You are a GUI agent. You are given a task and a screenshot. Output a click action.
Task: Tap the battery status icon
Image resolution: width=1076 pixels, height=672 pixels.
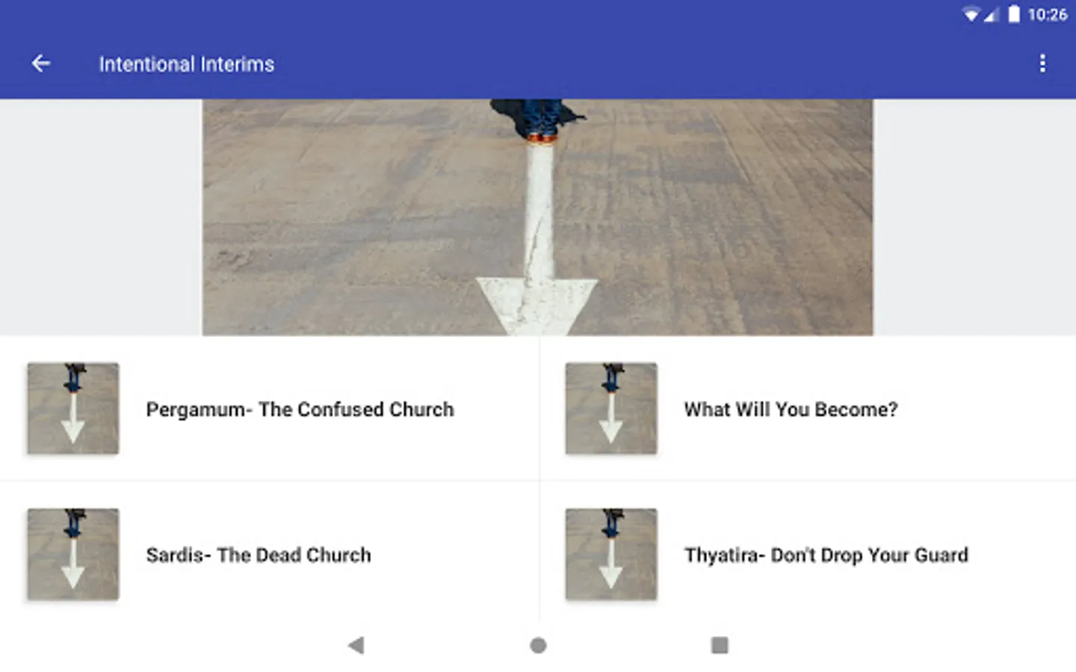[1014, 14]
